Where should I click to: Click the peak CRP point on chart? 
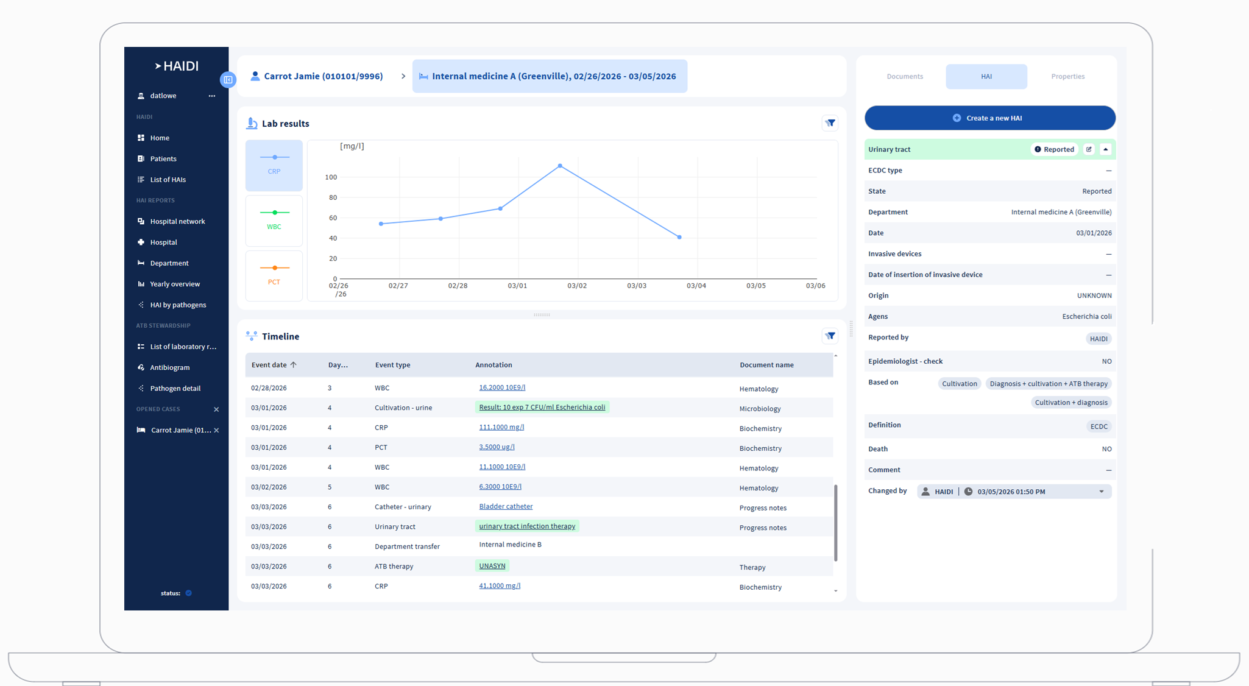coord(560,166)
